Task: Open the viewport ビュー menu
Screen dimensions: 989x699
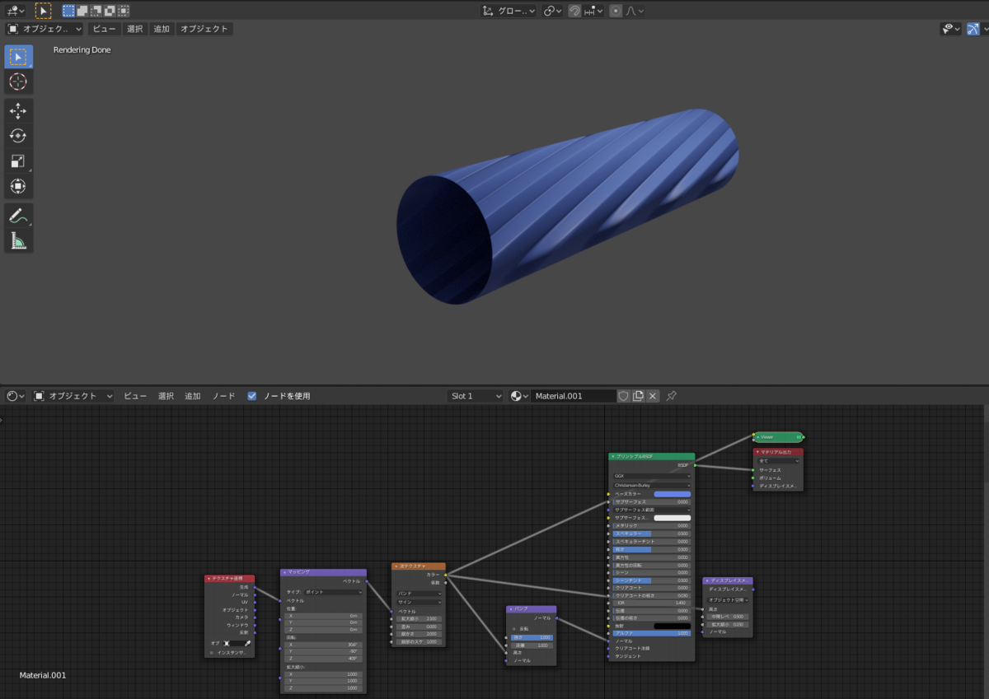Action: [104, 29]
